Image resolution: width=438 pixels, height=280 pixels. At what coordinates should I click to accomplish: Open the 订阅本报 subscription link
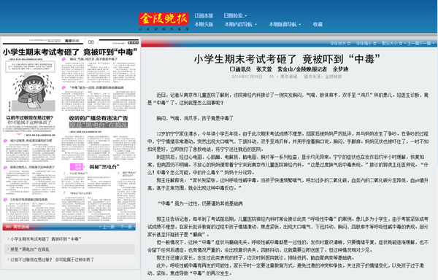(x=204, y=15)
